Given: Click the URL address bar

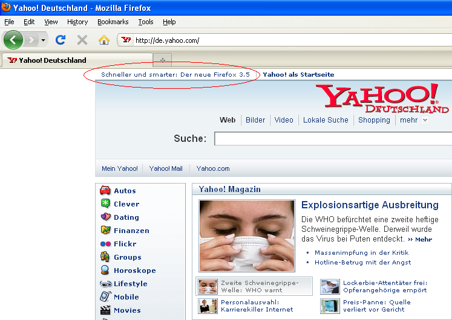Looking at the screenshot, I should (x=290, y=40).
